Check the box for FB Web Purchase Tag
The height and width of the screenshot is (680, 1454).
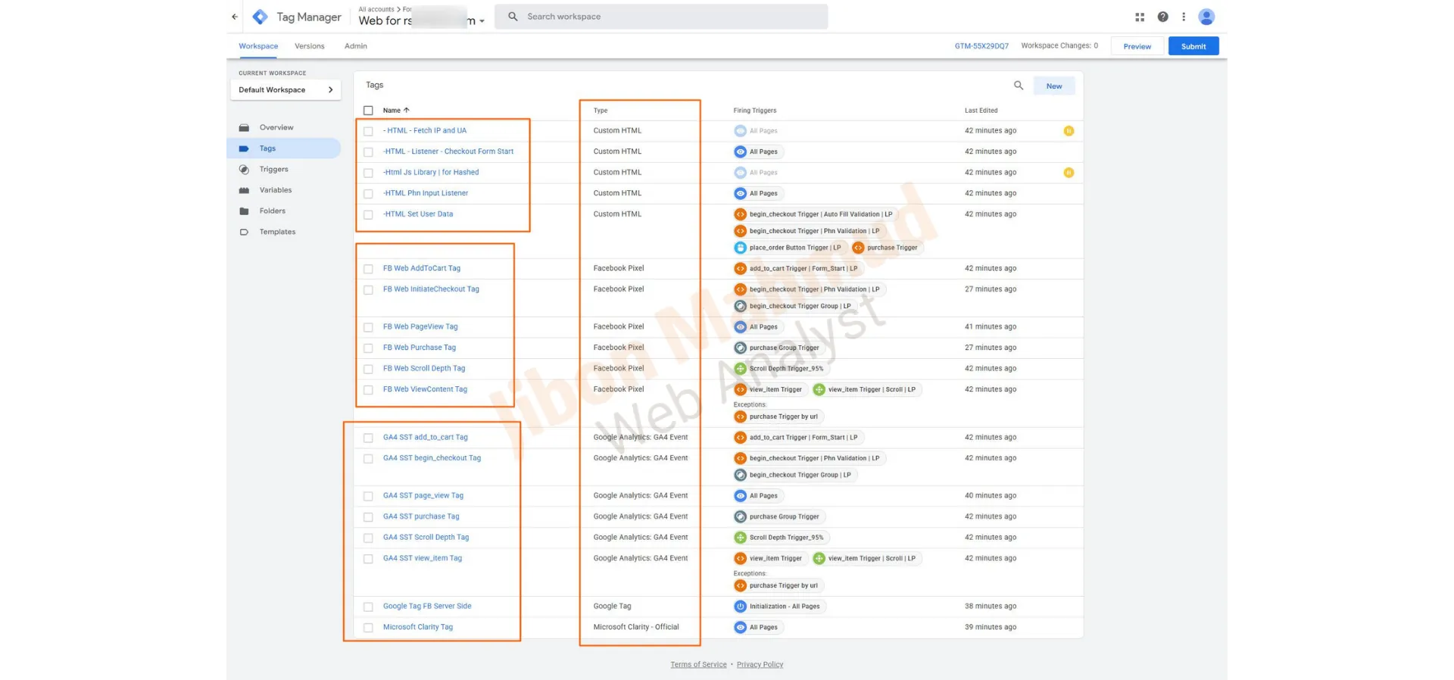(368, 348)
